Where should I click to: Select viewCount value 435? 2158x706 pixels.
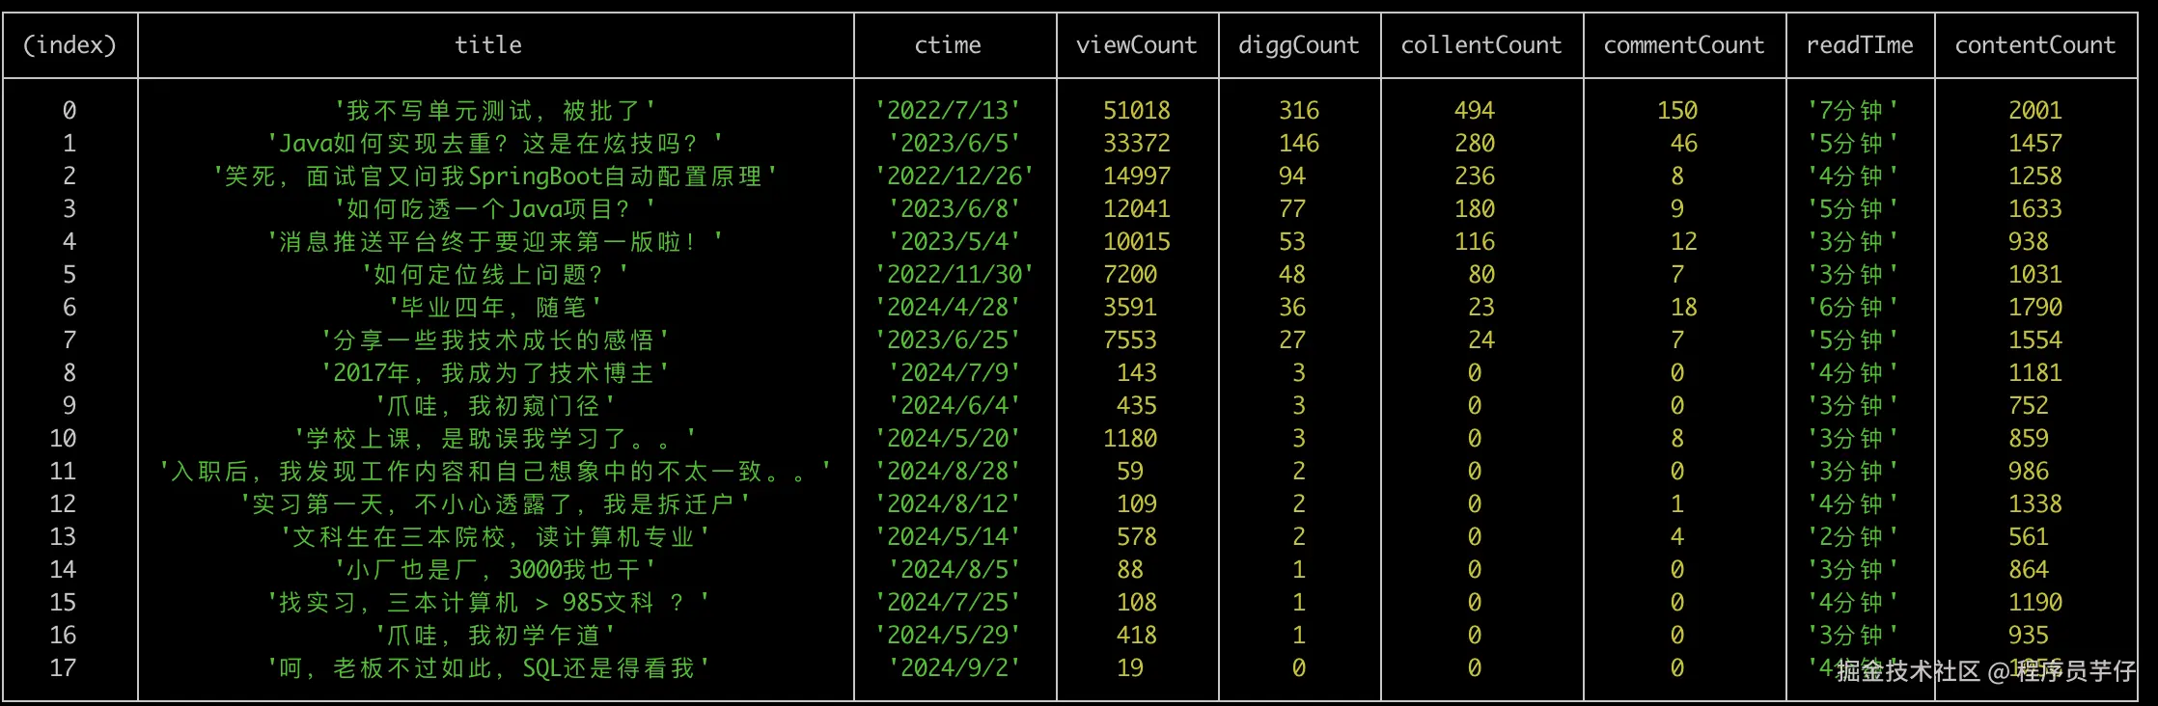point(1137,406)
